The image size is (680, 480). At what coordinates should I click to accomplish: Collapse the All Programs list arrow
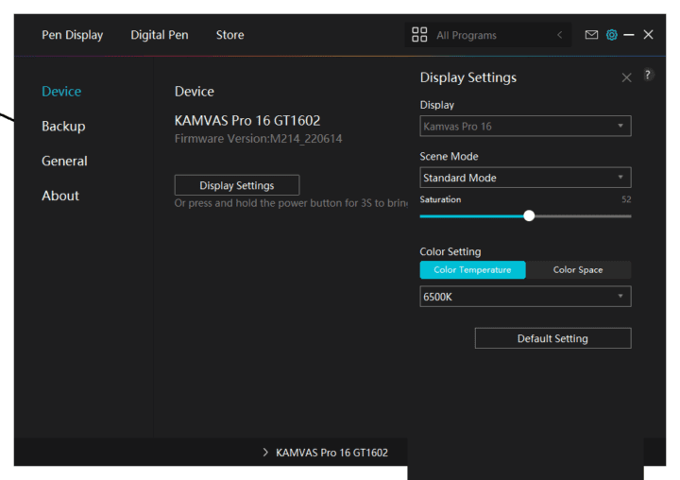point(559,35)
